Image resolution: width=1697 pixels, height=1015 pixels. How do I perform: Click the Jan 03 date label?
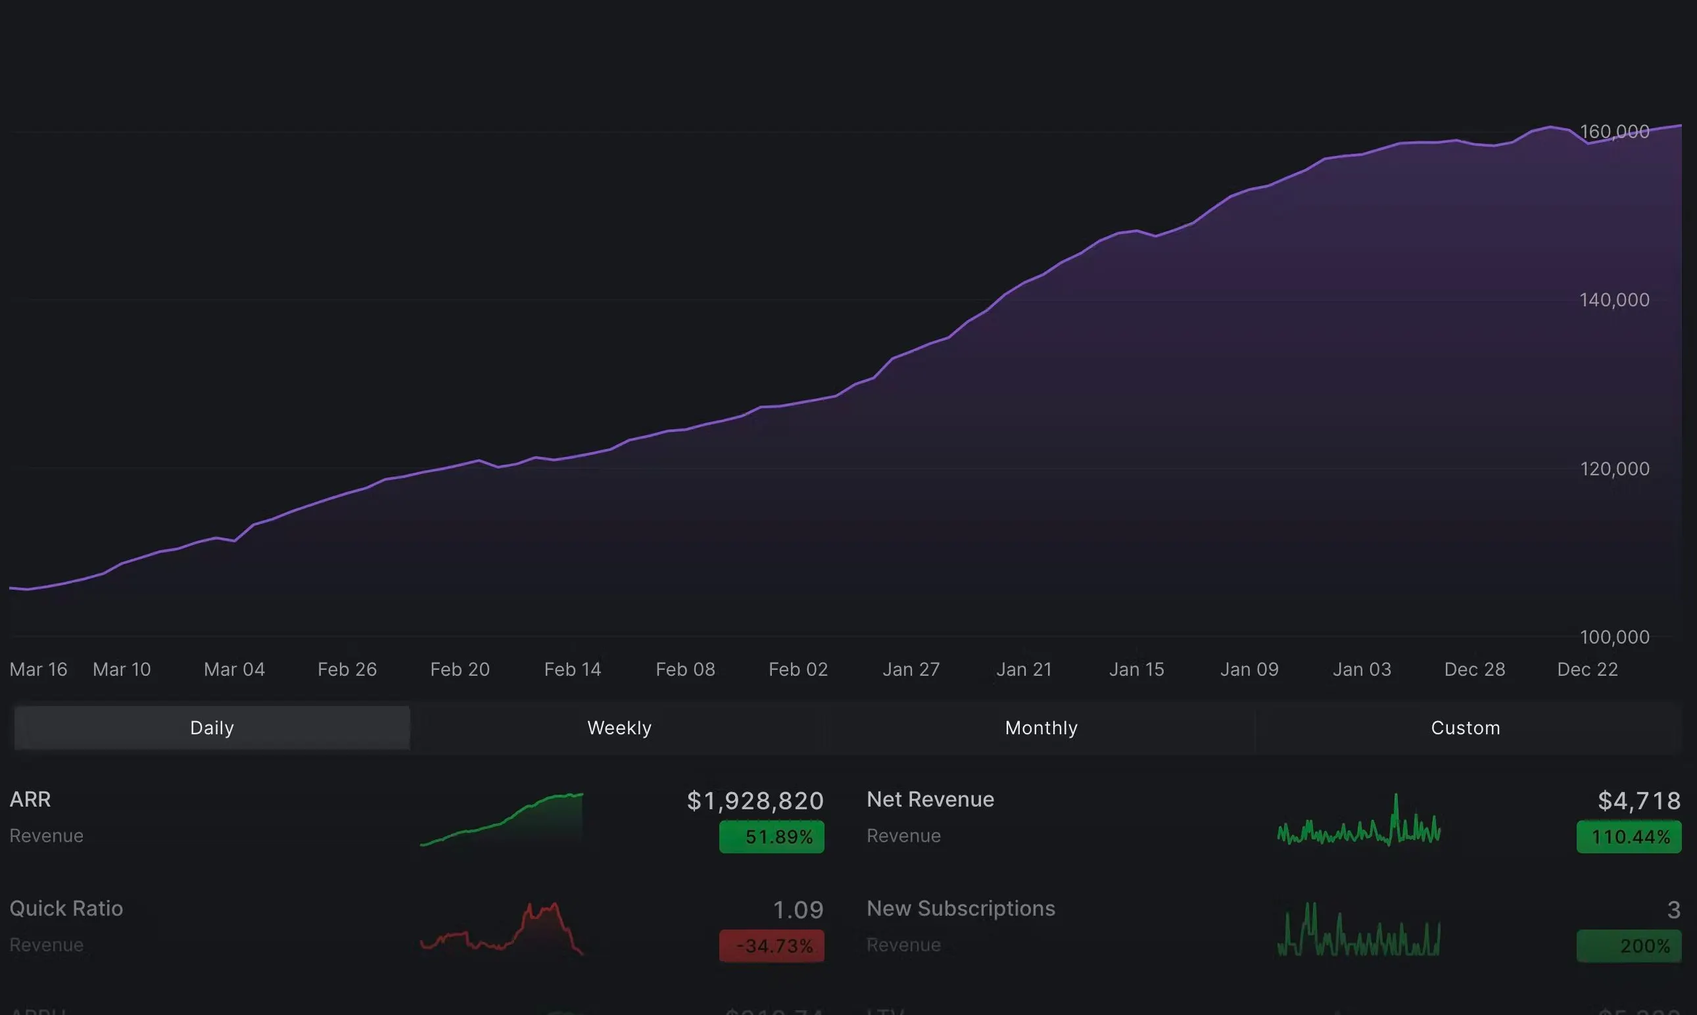coord(1362,669)
